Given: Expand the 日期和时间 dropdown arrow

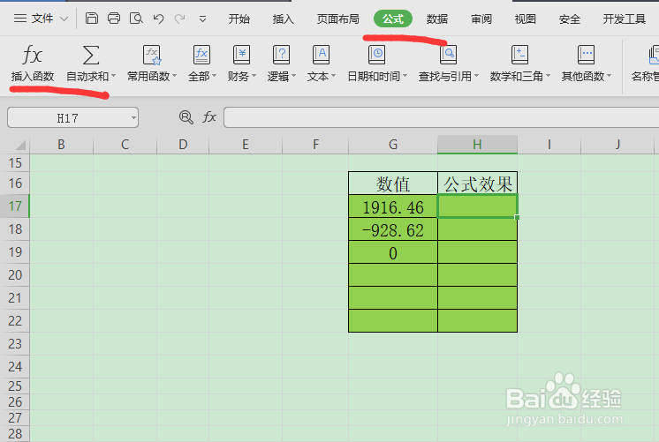Looking at the screenshot, I should pyautogui.click(x=405, y=77).
